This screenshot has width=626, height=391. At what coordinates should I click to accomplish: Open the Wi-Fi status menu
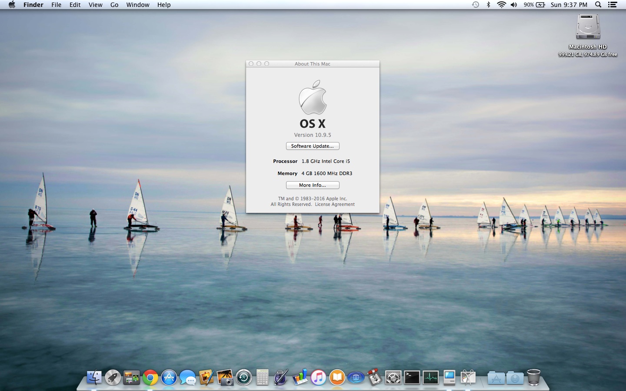(501, 5)
